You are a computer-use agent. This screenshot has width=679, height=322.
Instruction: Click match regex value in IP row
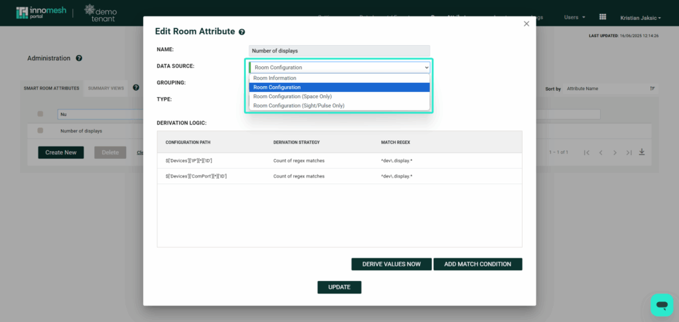(x=397, y=160)
